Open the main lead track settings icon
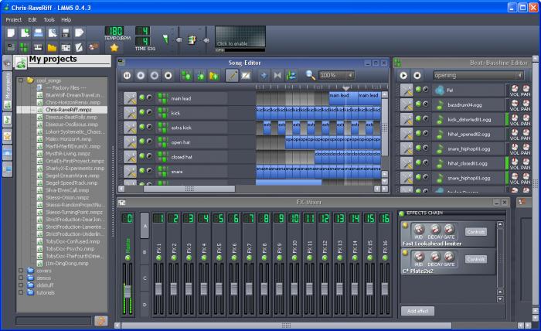Viewport: 541px width, 331px height. pos(130,98)
